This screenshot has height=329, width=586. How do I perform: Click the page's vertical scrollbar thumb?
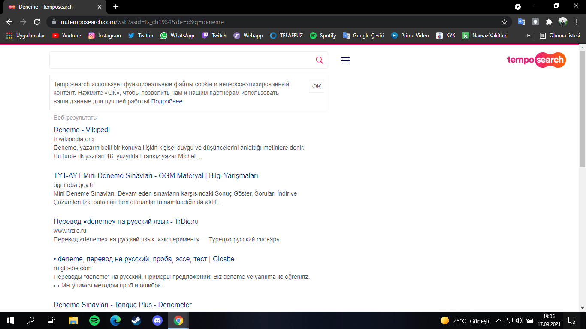[x=582, y=109]
